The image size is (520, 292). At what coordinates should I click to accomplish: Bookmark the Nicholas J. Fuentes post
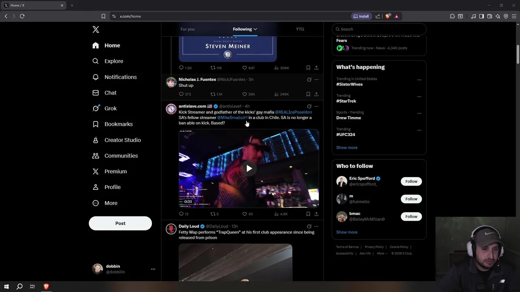tap(308, 94)
